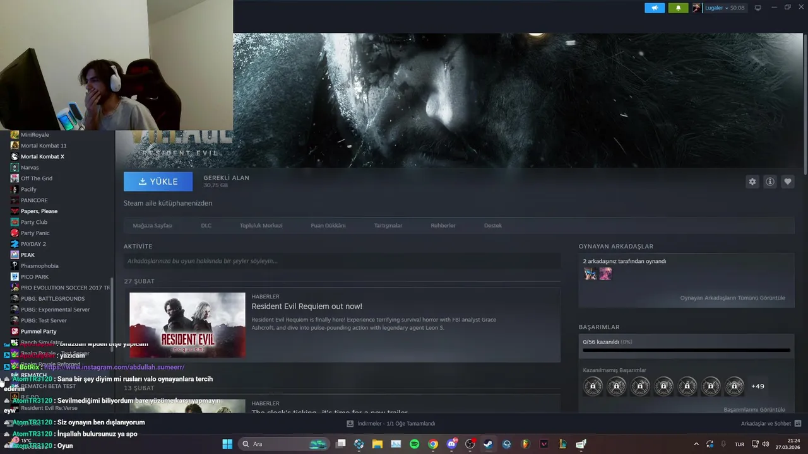Expand the system tray hidden icons chevron
808x454 pixels.
click(696, 444)
